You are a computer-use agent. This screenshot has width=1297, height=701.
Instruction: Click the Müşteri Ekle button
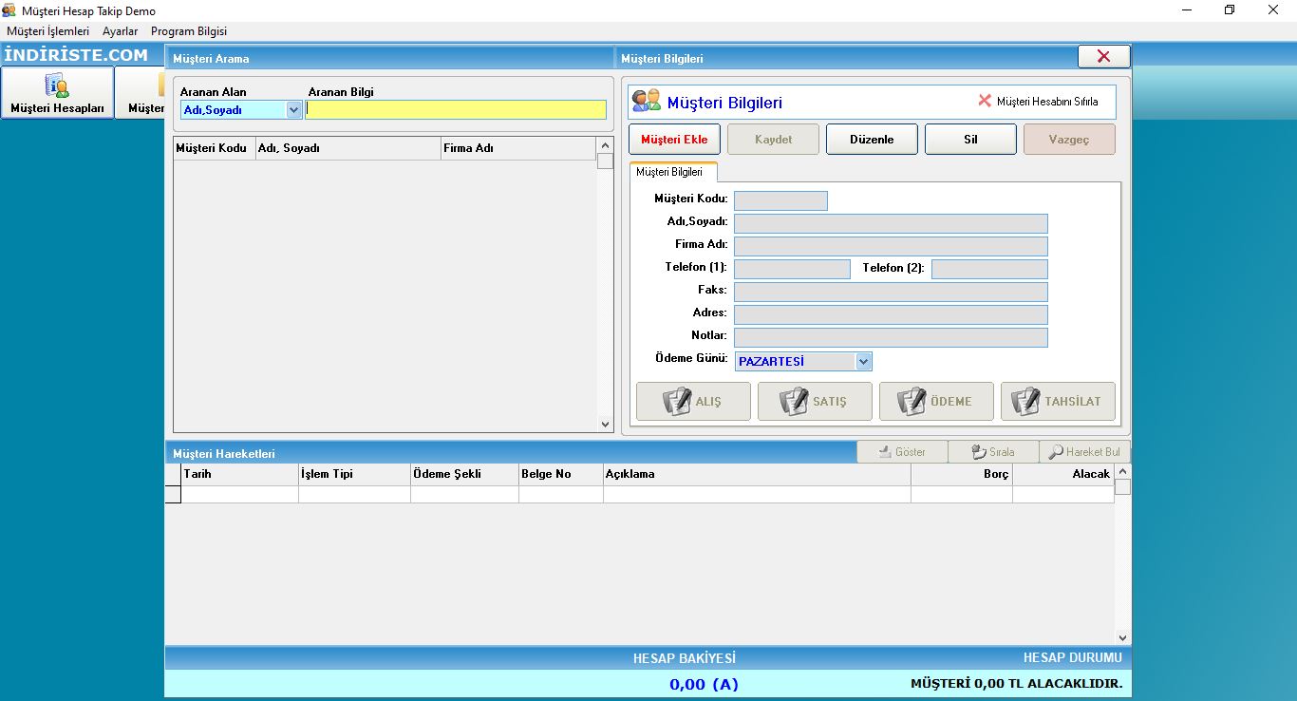tap(674, 139)
